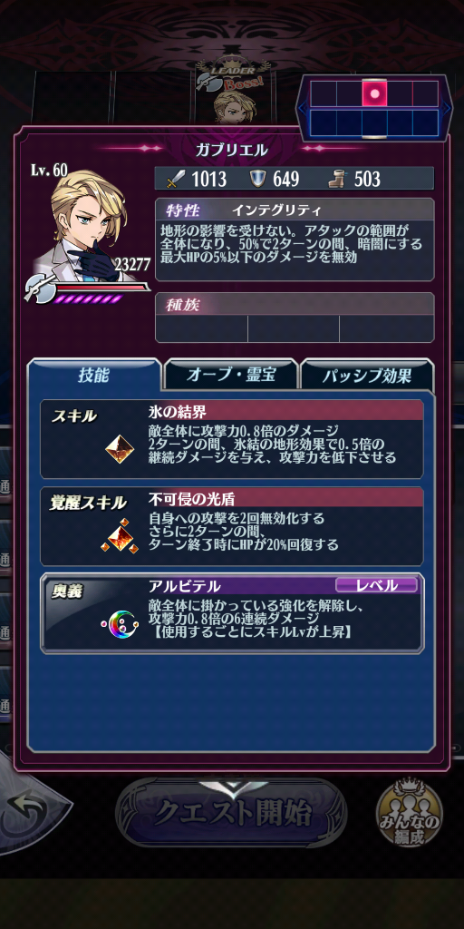Tap the boot speed stat icon
Screen dimensions: 464x929
click(x=338, y=179)
